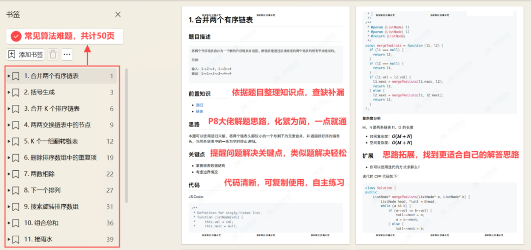The height and width of the screenshot is (250, 531).
Task: Close the 书签 bookmarks panel
Action: (x=118, y=14)
